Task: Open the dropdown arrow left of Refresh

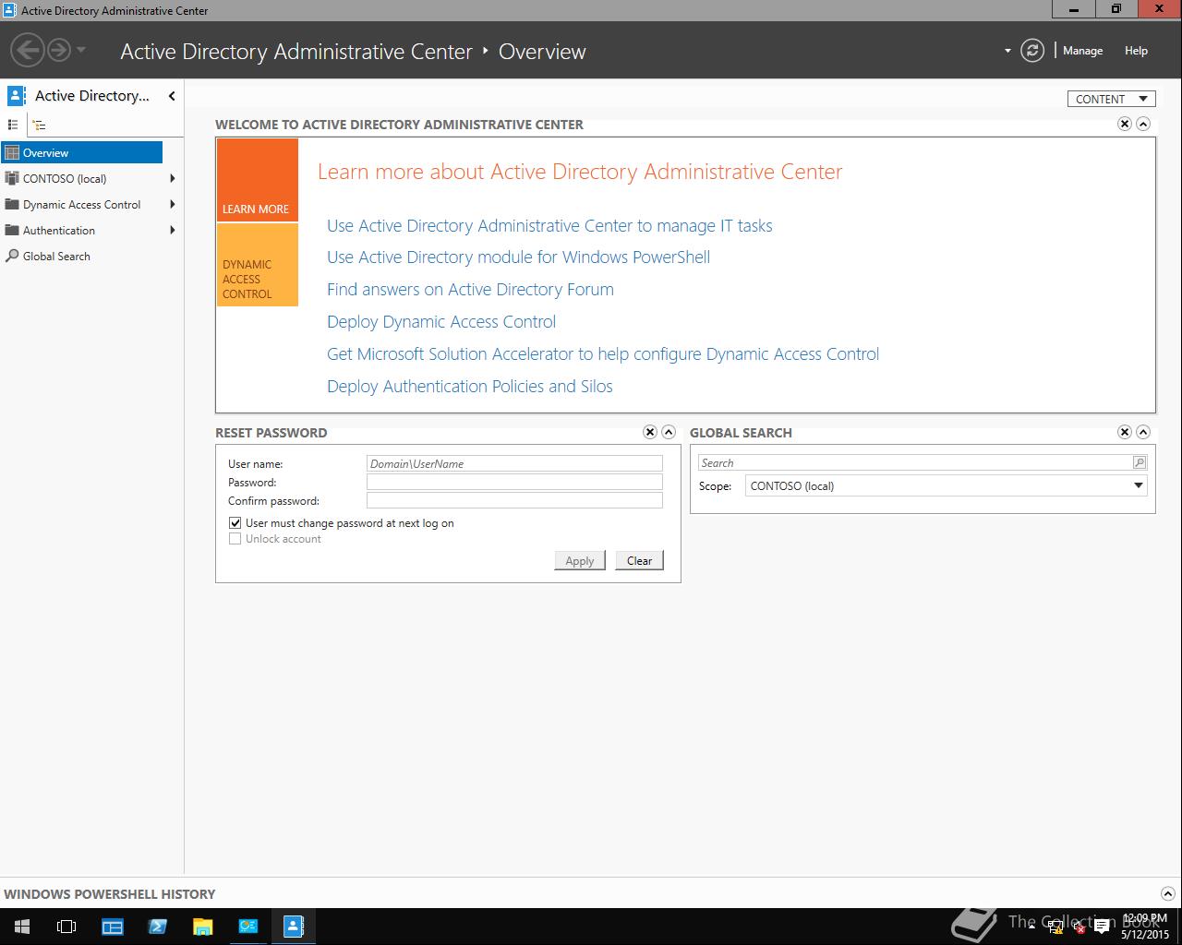Action: 1007,51
